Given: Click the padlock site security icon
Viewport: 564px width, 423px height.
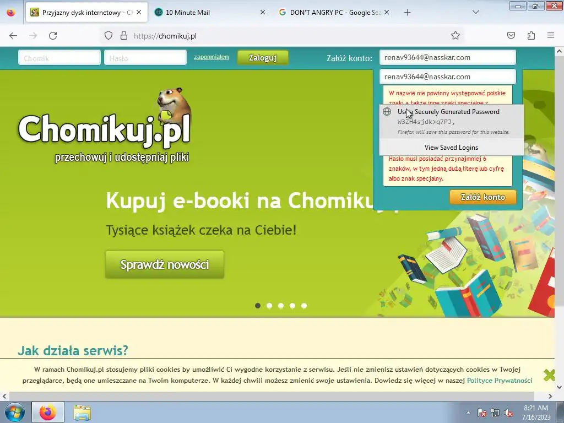Looking at the screenshot, I should [x=124, y=36].
